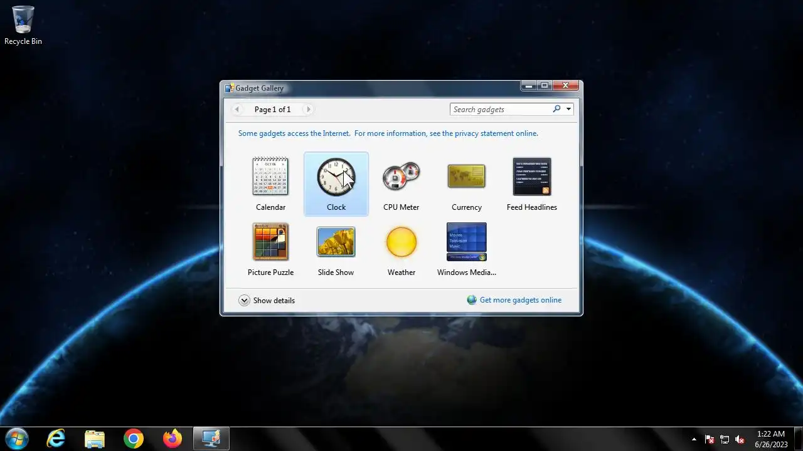Pick the Weather gadget sun icon
The width and height of the screenshot is (803, 451).
point(401,242)
